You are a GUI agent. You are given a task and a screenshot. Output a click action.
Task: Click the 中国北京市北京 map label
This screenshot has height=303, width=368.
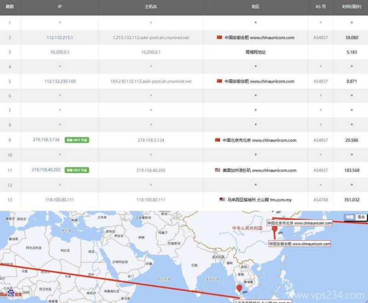pos(299,223)
